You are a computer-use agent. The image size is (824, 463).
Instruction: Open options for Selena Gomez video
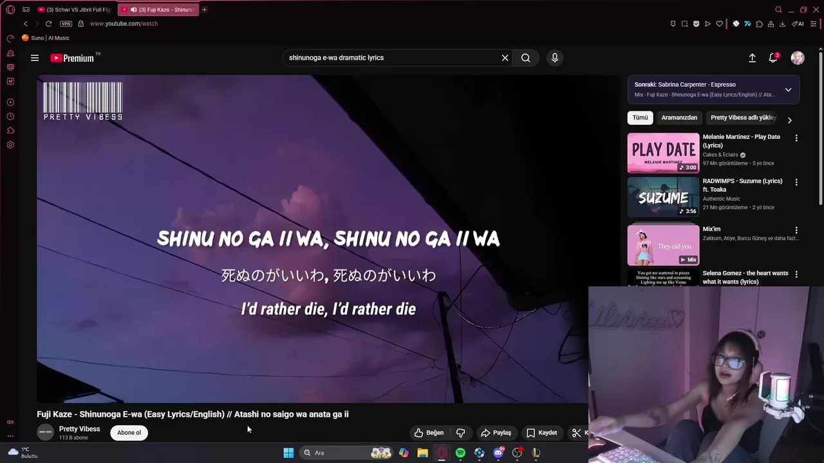pos(796,275)
